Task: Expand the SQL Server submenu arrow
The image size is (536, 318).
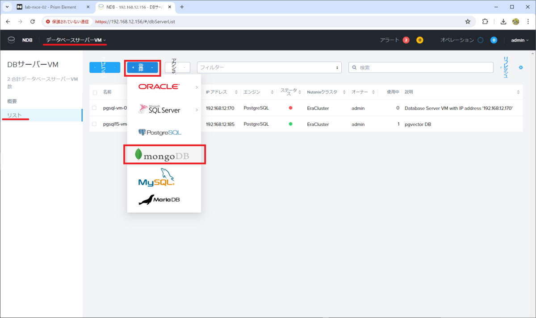Action: click(197, 110)
